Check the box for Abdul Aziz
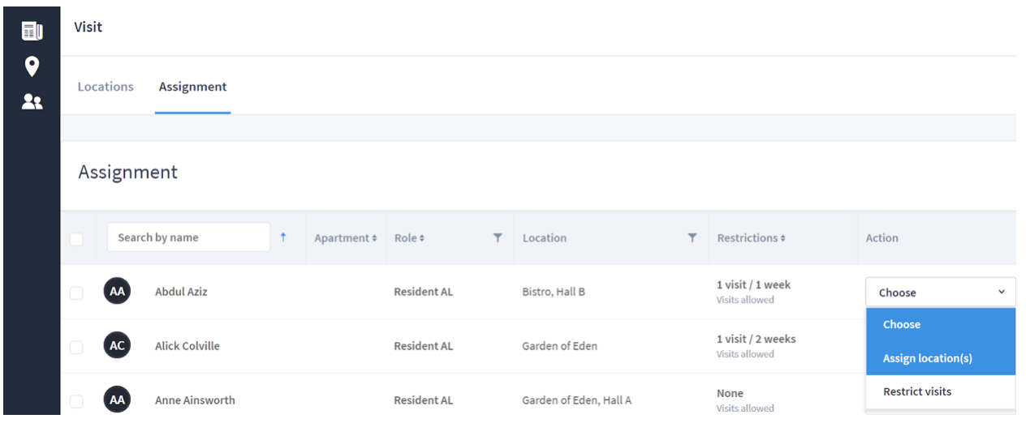Image resolution: width=1026 pixels, height=423 pixels. [x=76, y=293]
